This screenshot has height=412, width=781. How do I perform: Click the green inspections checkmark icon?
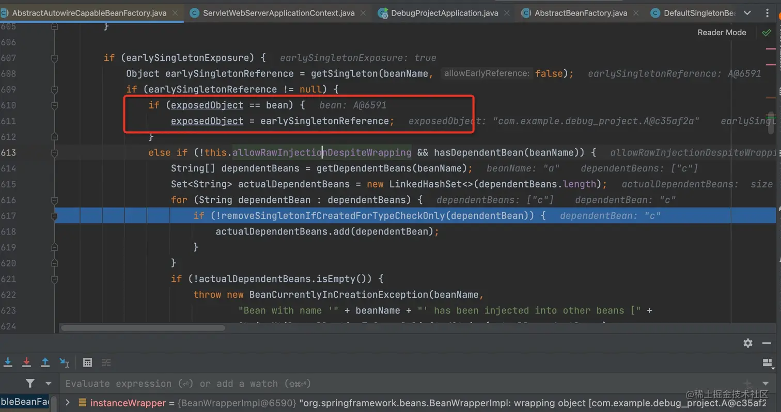point(767,33)
